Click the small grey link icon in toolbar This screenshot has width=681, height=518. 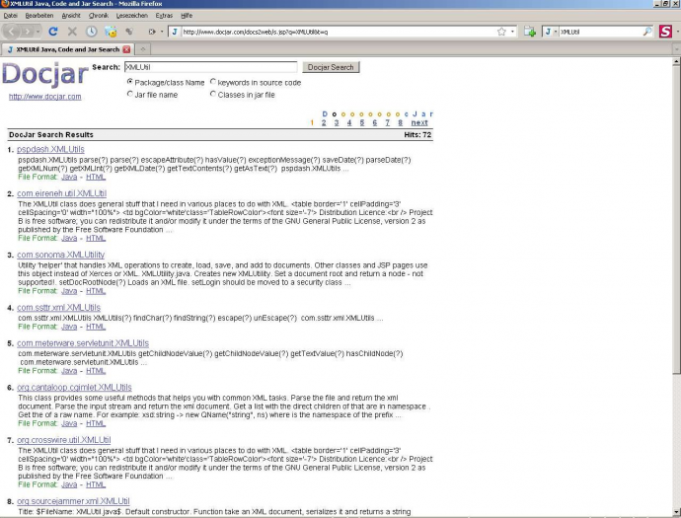point(129,32)
